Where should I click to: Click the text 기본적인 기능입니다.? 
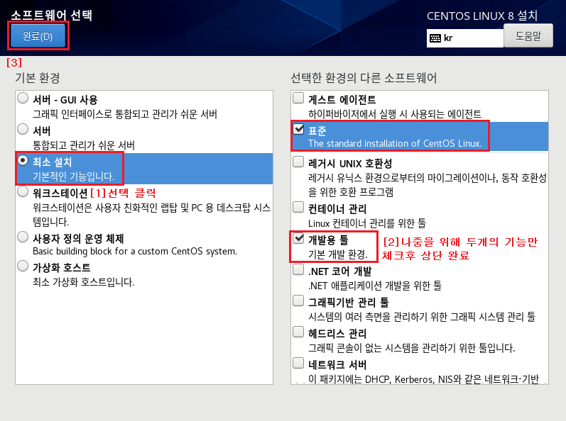click(x=74, y=176)
